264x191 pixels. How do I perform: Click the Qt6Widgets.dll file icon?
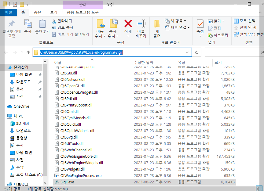57,169
